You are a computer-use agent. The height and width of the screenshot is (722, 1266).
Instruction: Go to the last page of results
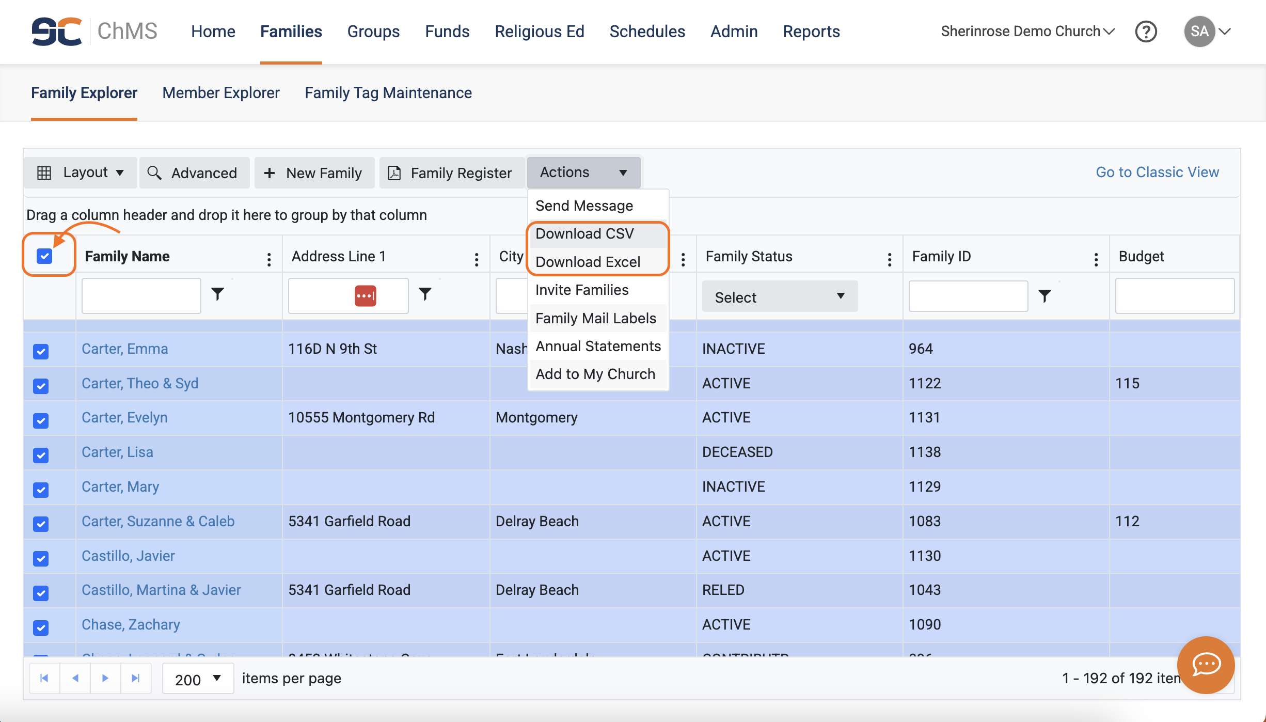coord(136,678)
